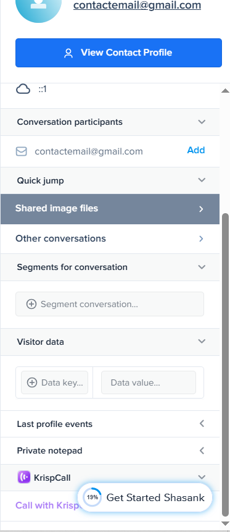Image resolution: width=230 pixels, height=532 pixels.
Task: Click the KrispCall purple logo icon
Action: [x=24, y=478]
